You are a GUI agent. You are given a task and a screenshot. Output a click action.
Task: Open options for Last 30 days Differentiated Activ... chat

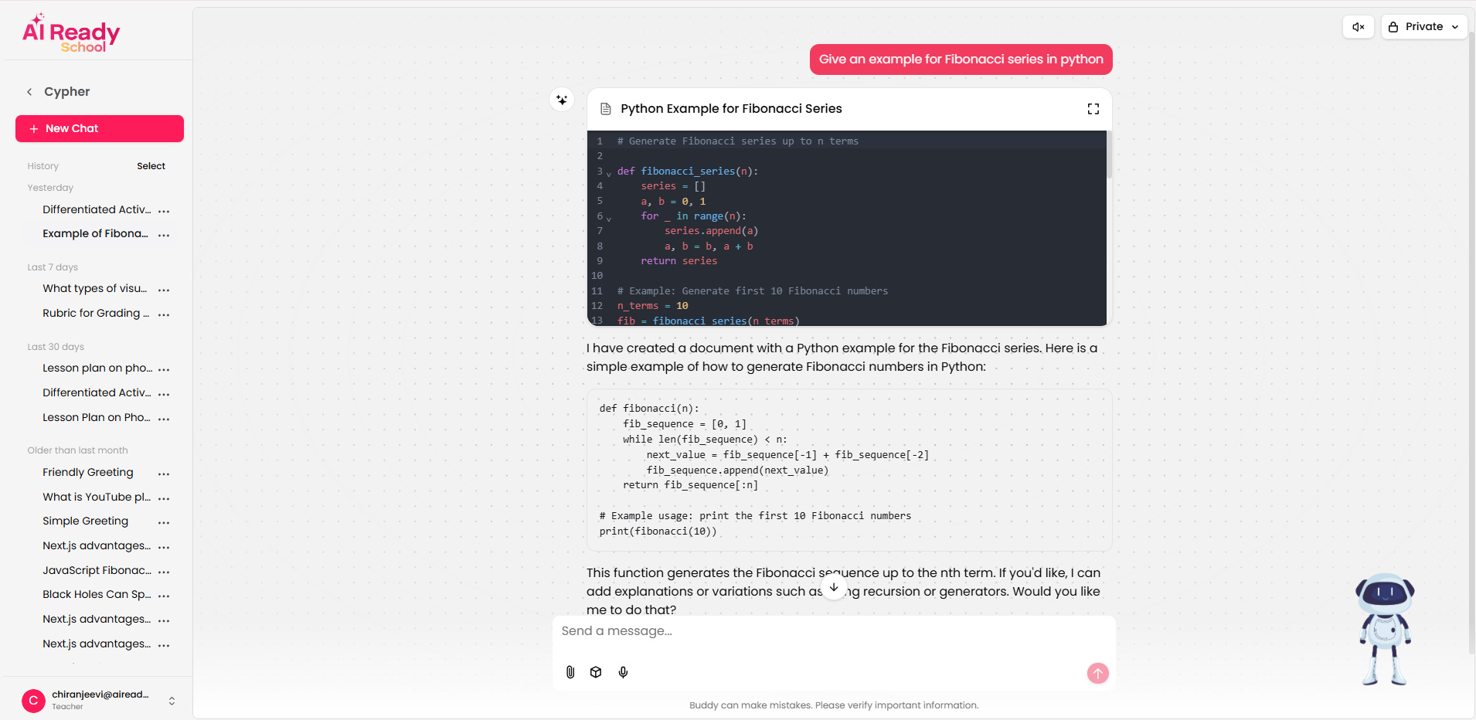coord(164,394)
